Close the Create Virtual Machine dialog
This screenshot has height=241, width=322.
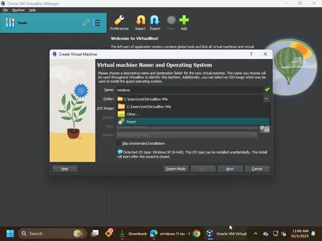point(265,54)
